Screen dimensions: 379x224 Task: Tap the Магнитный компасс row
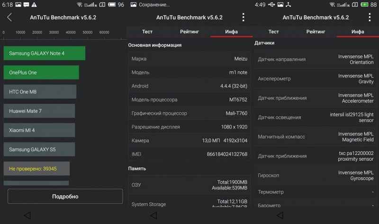(316, 137)
